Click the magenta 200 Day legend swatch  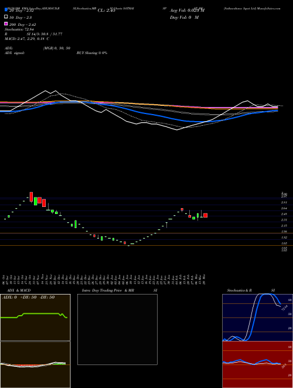coord(6,24)
